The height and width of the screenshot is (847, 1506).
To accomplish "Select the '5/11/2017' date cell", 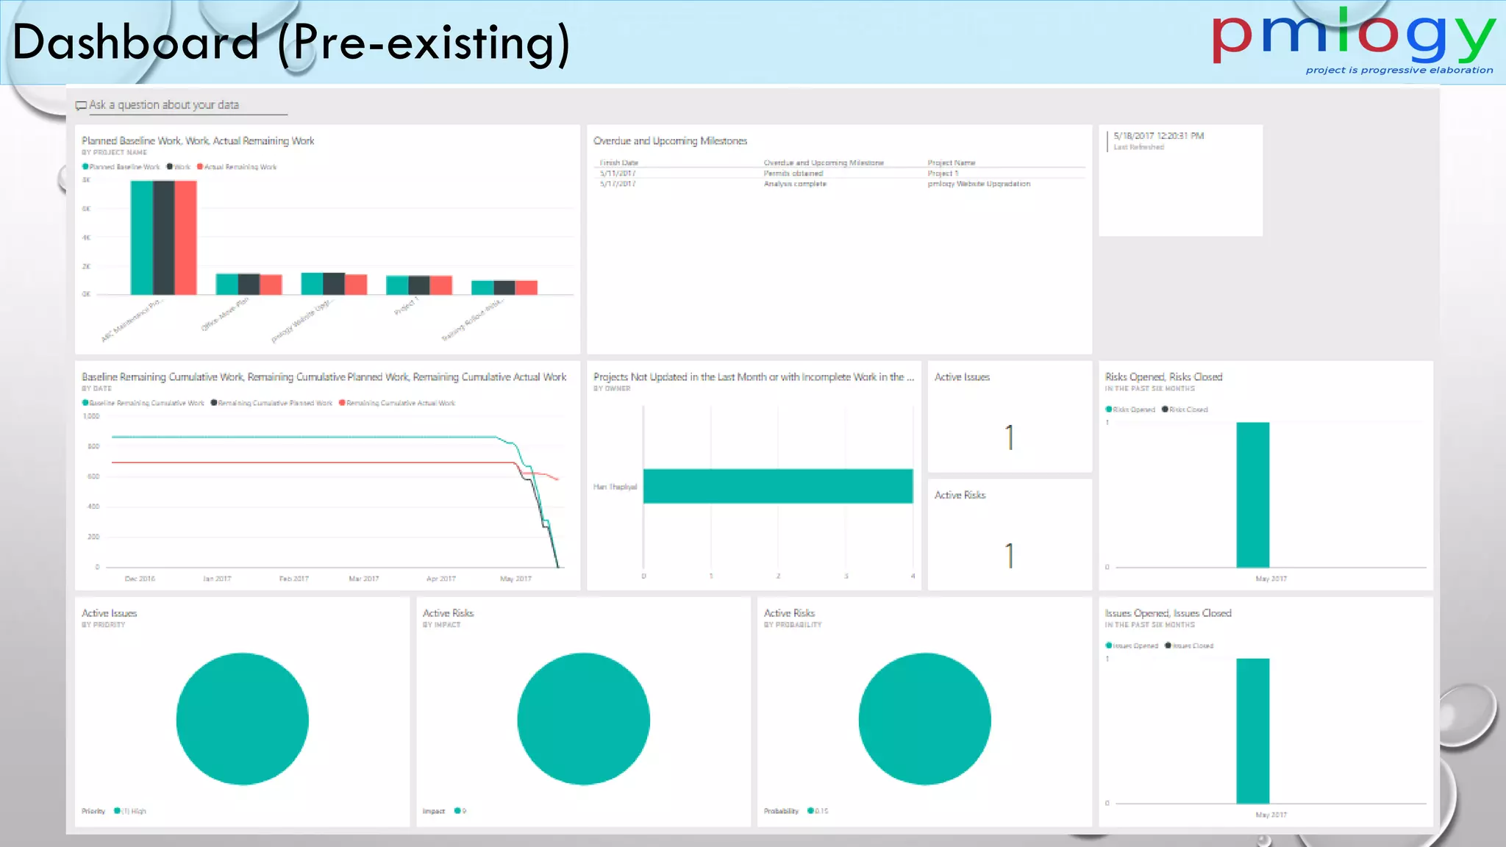I will click(618, 174).
